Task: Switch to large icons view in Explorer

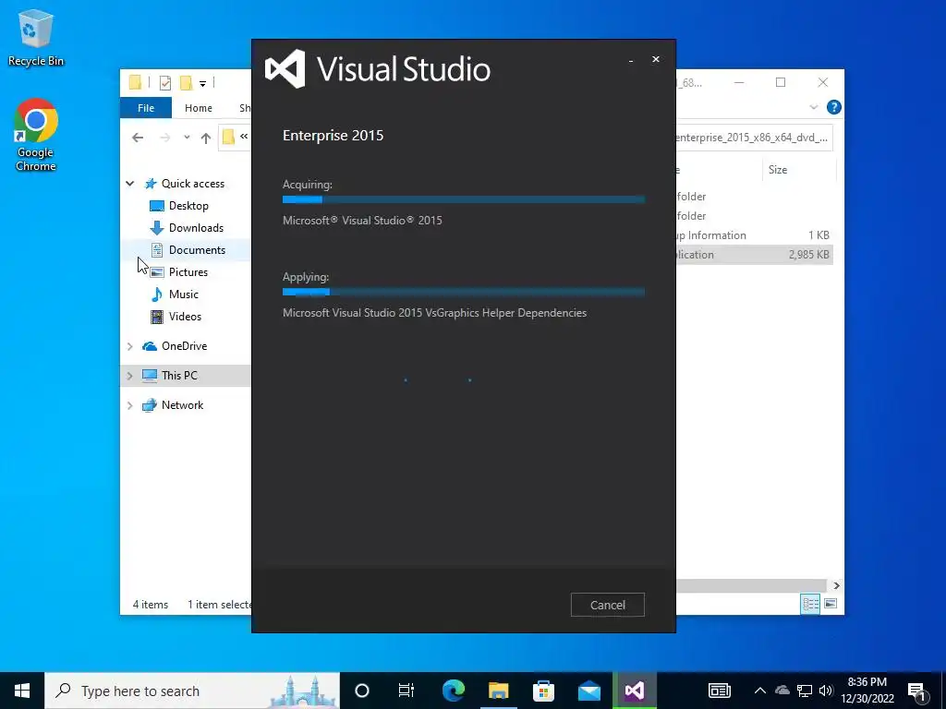Action: (x=831, y=604)
